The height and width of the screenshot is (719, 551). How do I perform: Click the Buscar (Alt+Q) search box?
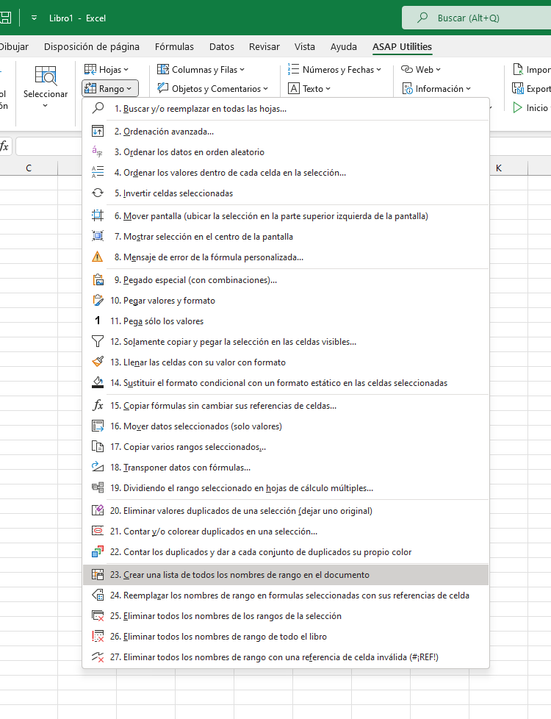[x=477, y=18]
